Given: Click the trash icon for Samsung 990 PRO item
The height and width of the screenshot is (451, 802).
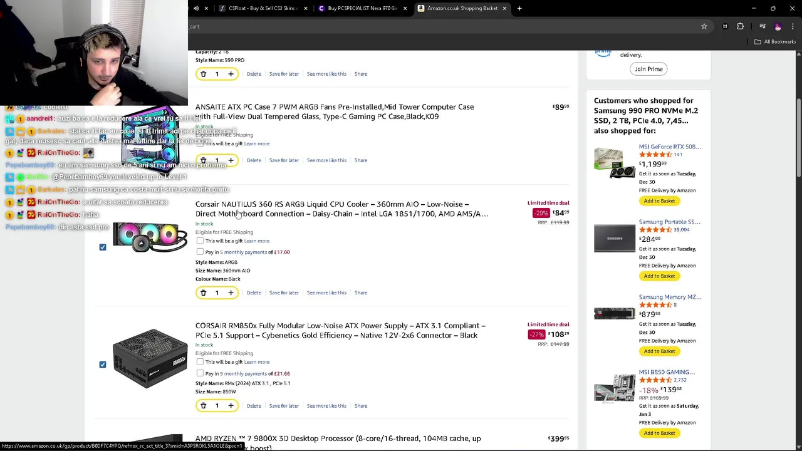Looking at the screenshot, I should coord(203,74).
